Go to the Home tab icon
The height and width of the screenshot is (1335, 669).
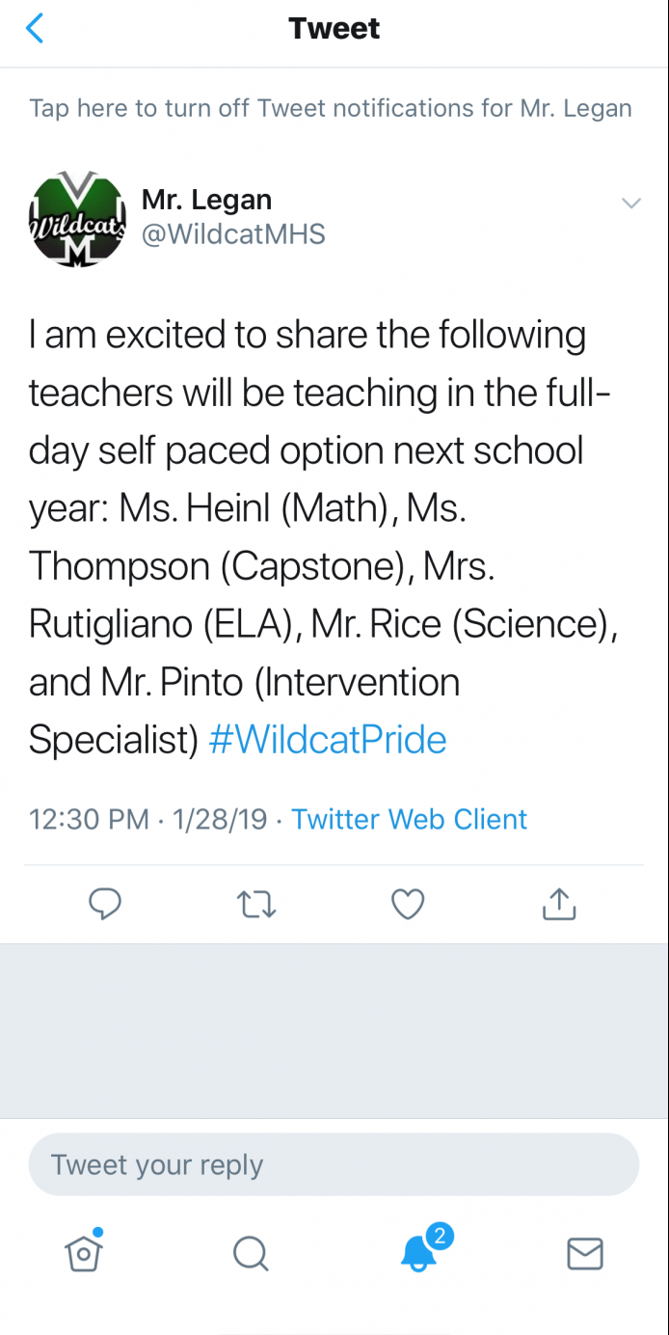(x=84, y=1251)
